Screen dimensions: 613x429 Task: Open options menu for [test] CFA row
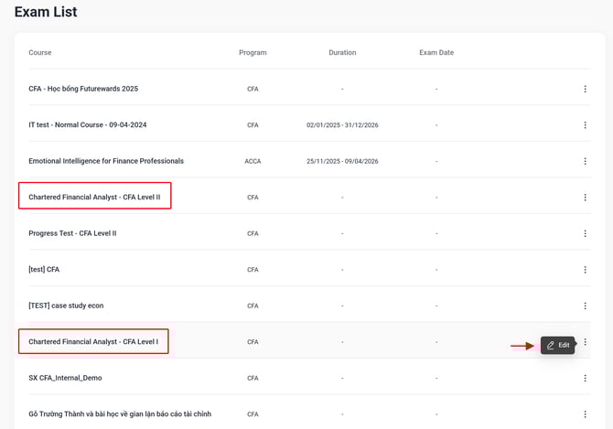585,270
